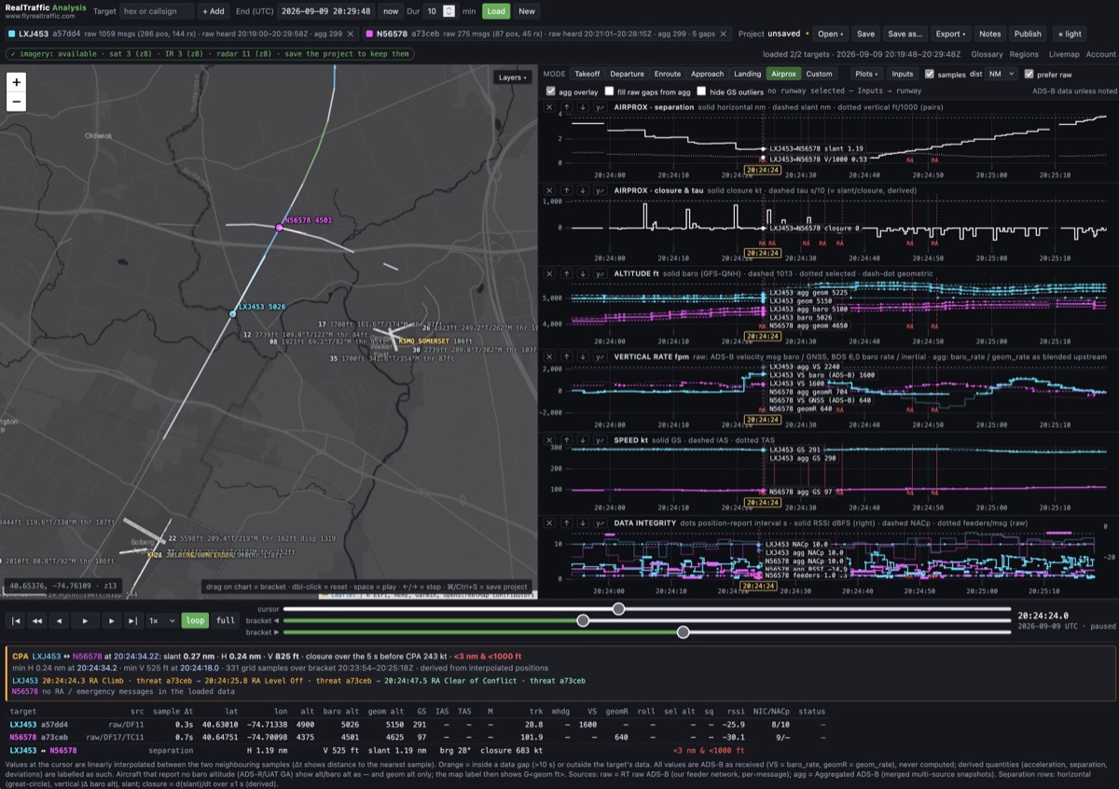Start playback with the play button
The height and width of the screenshot is (789, 1119).
pos(86,620)
